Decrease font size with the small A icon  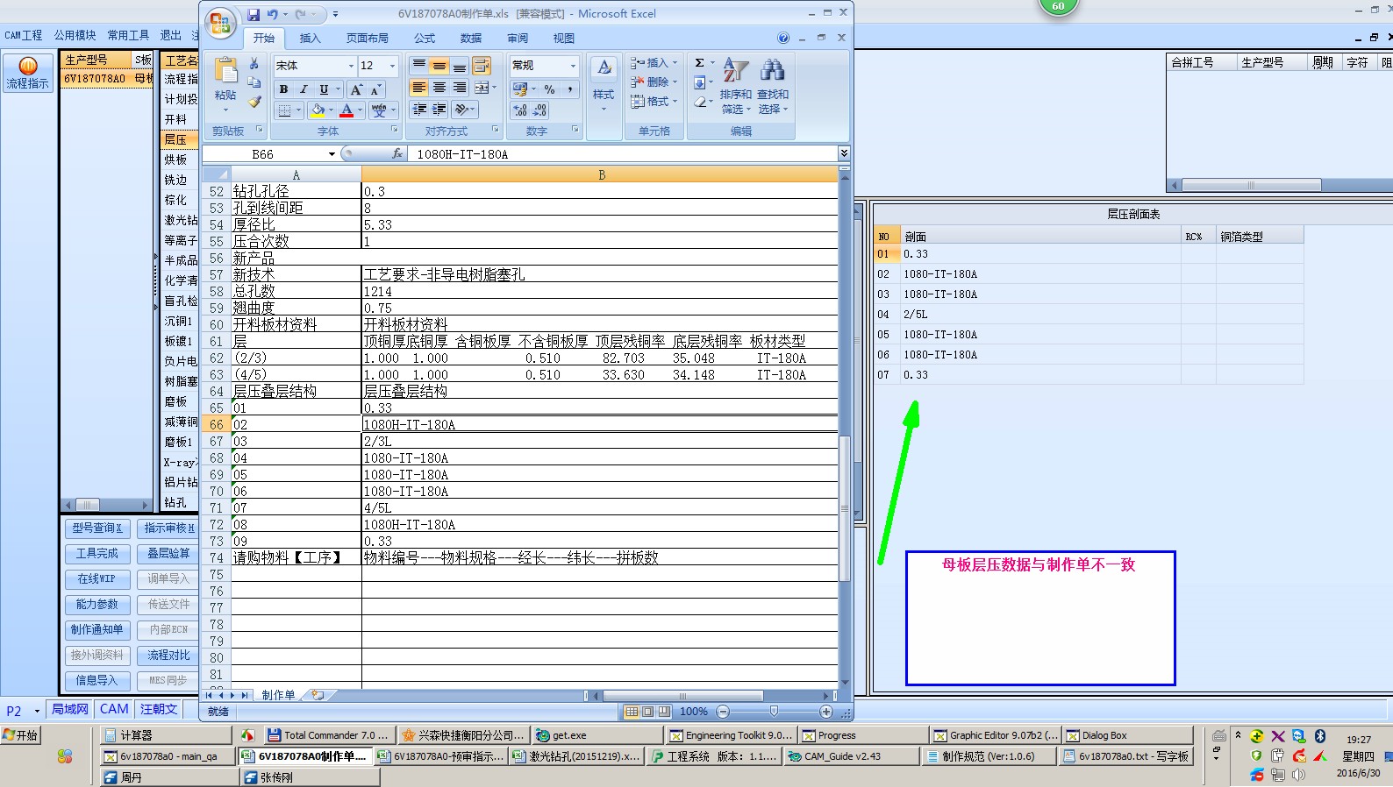tap(375, 89)
